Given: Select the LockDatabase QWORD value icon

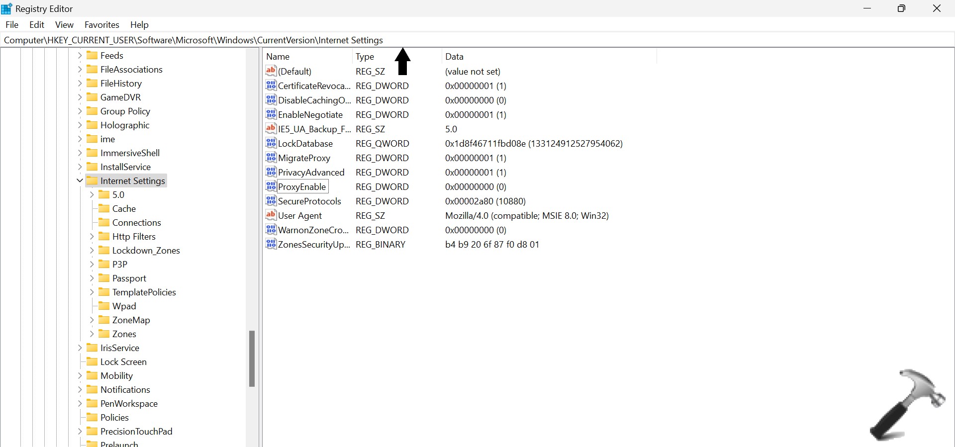Looking at the screenshot, I should click(x=271, y=143).
